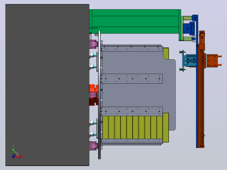The image size is (227, 170).
Task: Click the red X axis arrow of triad
Action: [x=18, y=156]
